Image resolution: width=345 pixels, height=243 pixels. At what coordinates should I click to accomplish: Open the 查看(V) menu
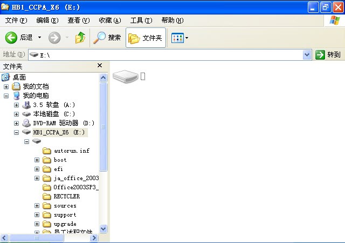point(79,20)
